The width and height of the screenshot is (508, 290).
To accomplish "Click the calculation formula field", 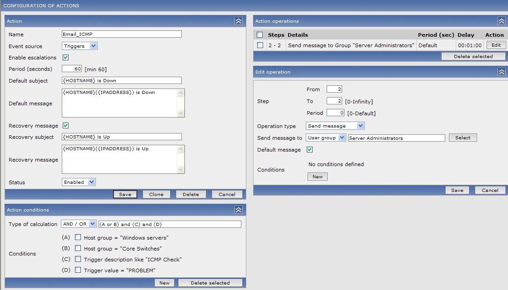I will coord(170,224).
